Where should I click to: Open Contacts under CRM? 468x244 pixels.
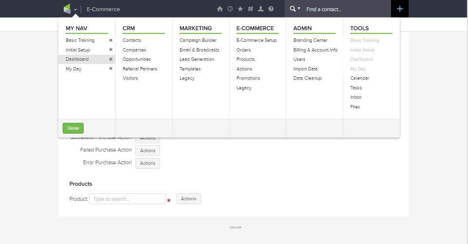(132, 40)
